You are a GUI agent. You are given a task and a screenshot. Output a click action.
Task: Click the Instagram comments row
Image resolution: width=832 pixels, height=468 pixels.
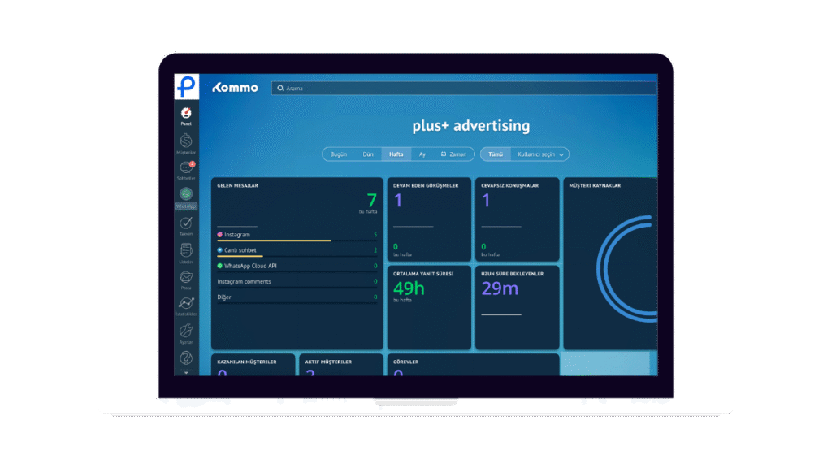tap(297, 282)
